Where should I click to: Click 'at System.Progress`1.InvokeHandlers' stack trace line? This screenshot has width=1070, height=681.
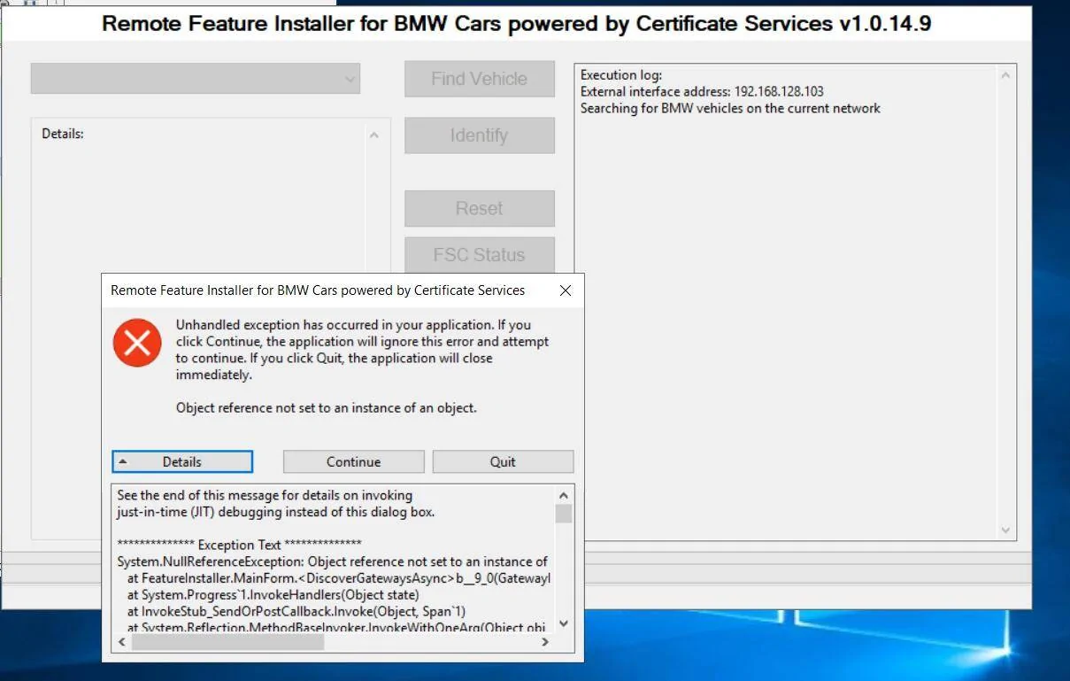(273, 594)
